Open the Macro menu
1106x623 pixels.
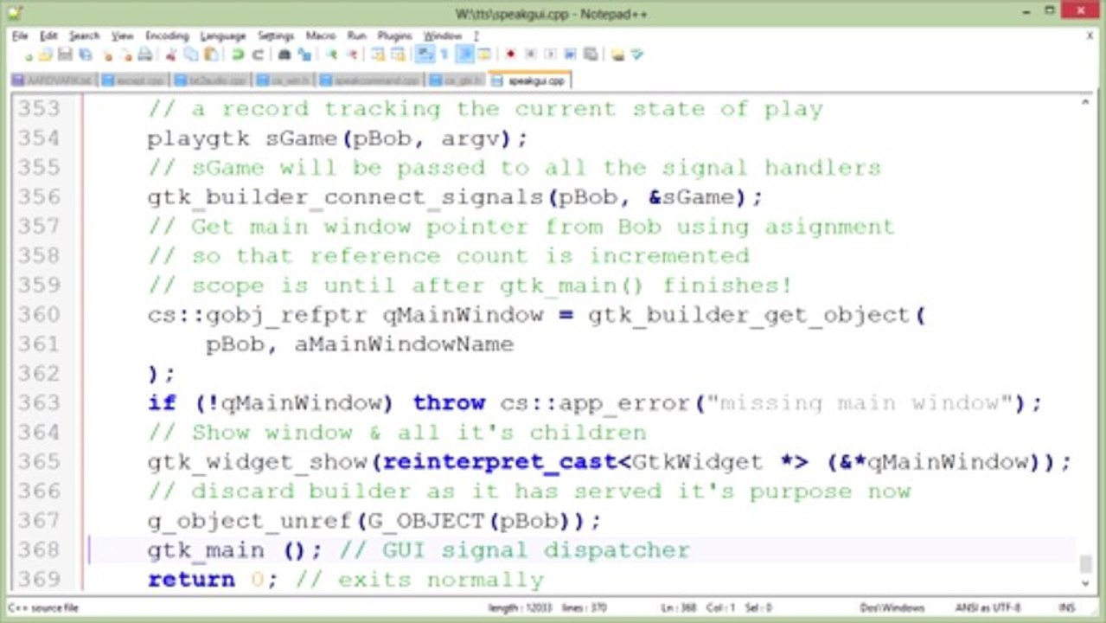click(x=321, y=35)
